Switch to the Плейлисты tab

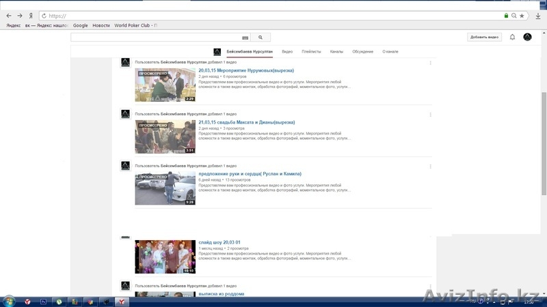coord(311,52)
